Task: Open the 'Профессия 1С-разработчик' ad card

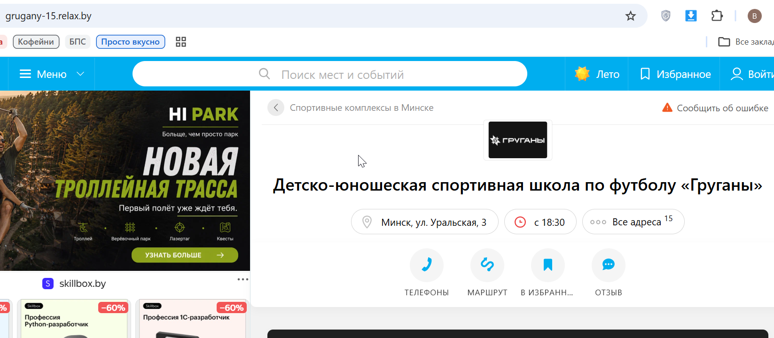Action: [193, 319]
